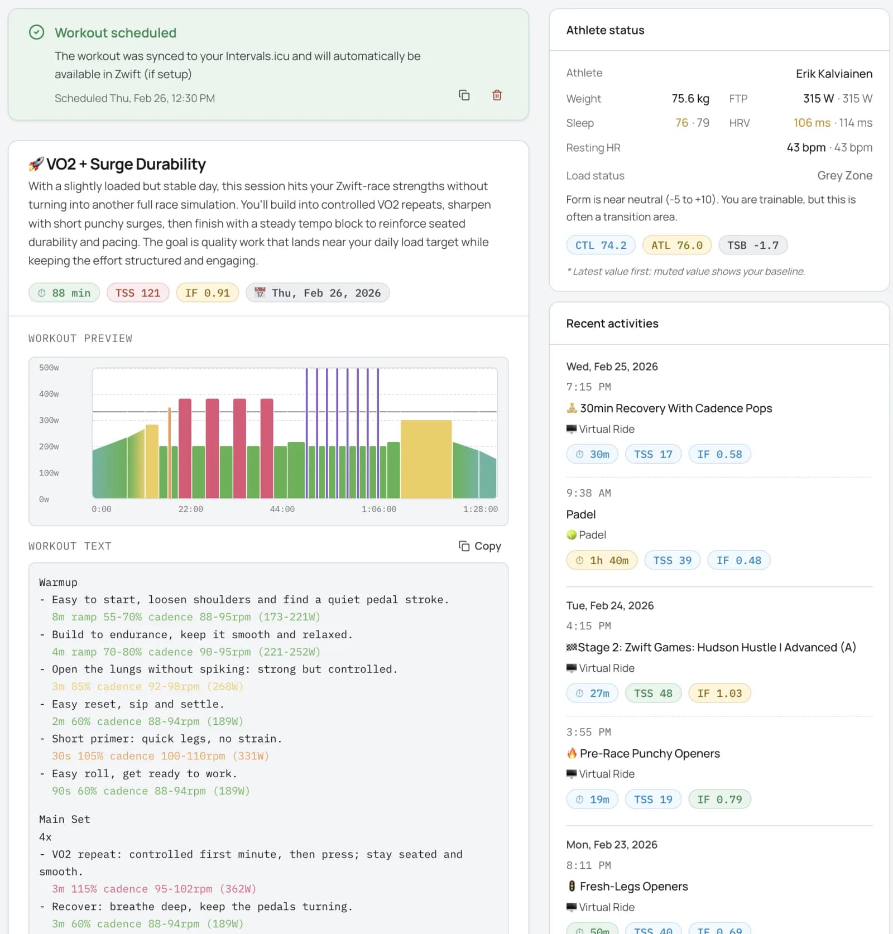This screenshot has height=934, width=893.
Task: Click the tennis ball icon under Padel
Action: coord(573,535)
